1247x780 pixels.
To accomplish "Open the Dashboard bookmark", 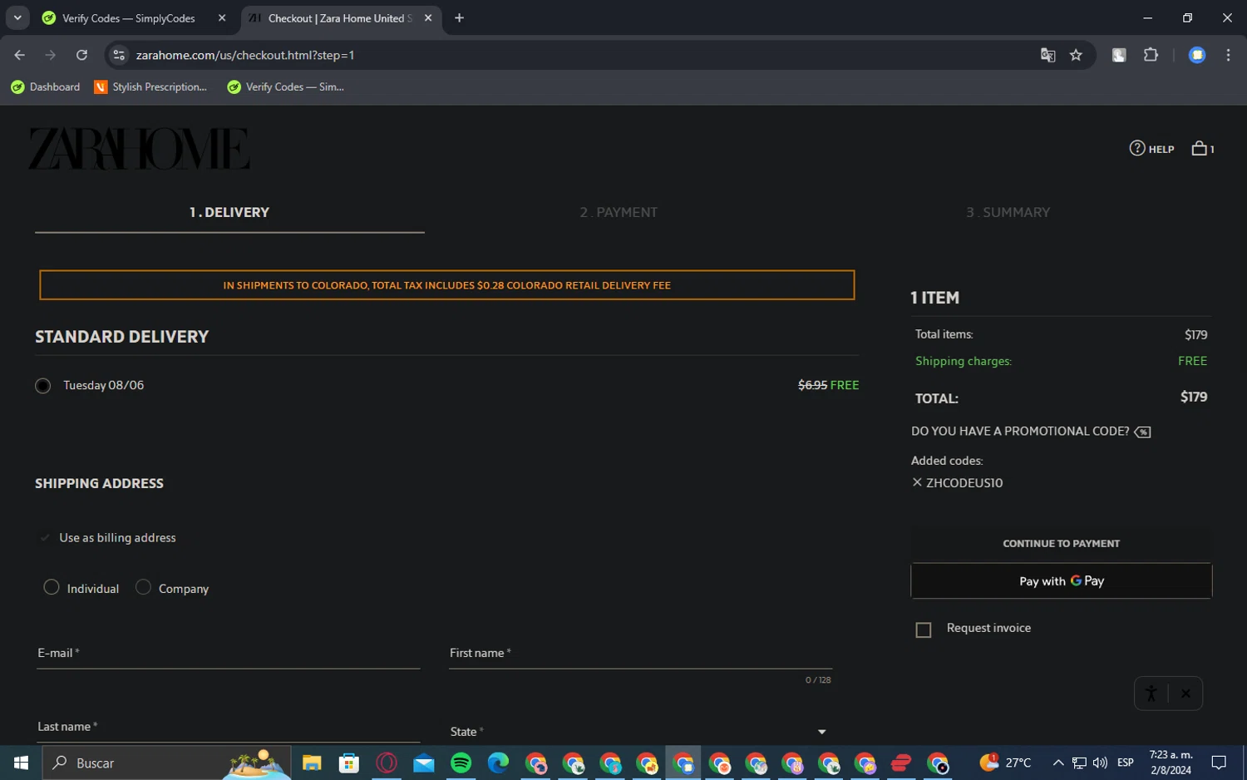I will (x=46, y=87).
